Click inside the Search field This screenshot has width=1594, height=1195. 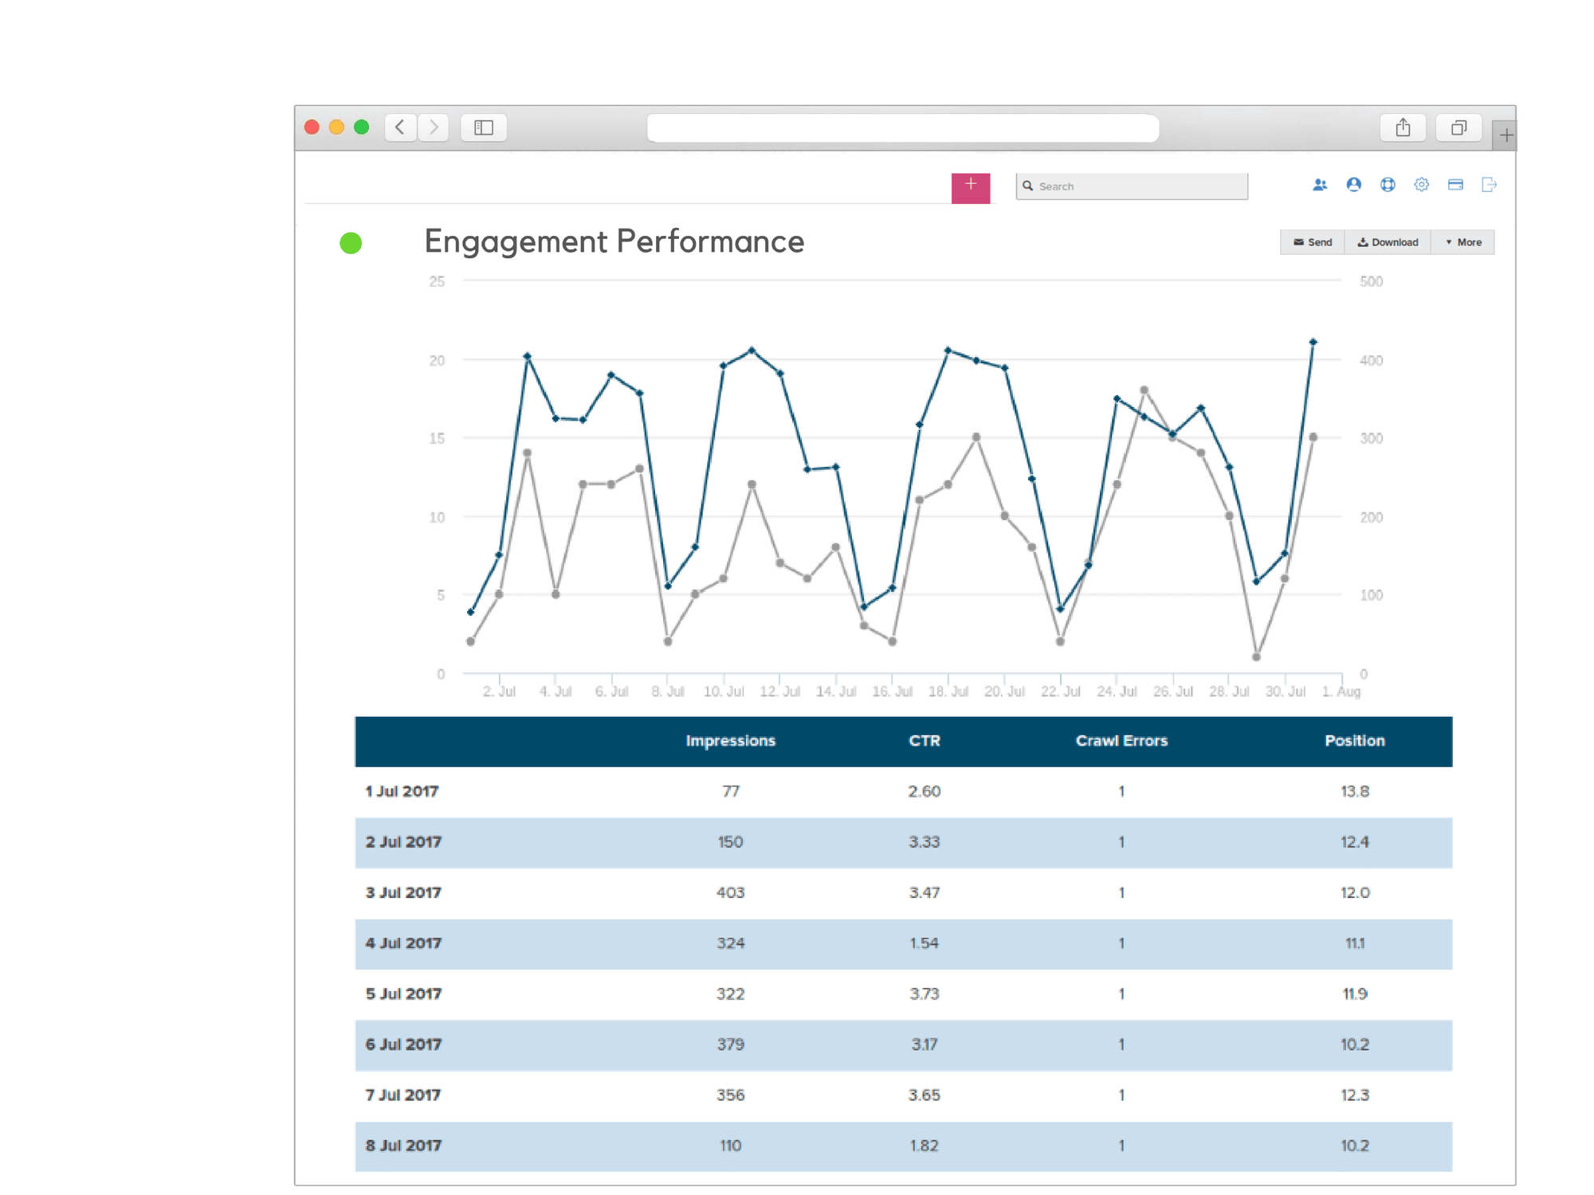(1132, 185)
